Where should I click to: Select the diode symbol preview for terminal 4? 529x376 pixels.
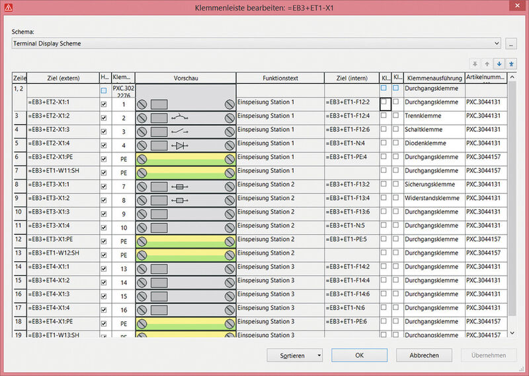pyautogui.click(x=180, y=145)
